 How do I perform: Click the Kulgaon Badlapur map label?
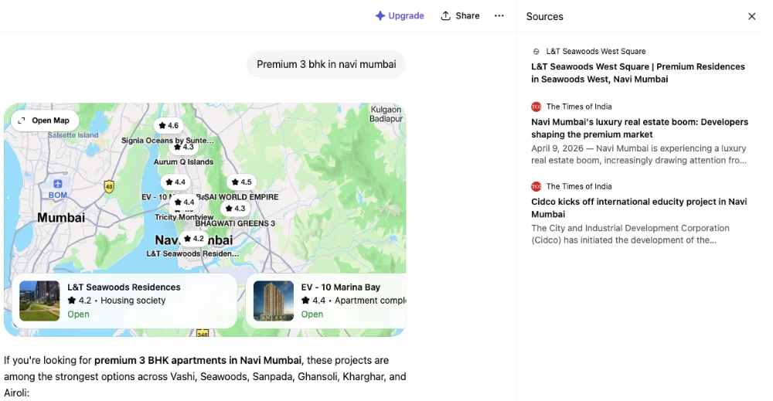(x=386, y=114)
